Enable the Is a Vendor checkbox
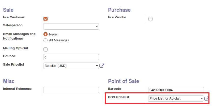This screenshot has width=212, height=110. click(150, 19)
